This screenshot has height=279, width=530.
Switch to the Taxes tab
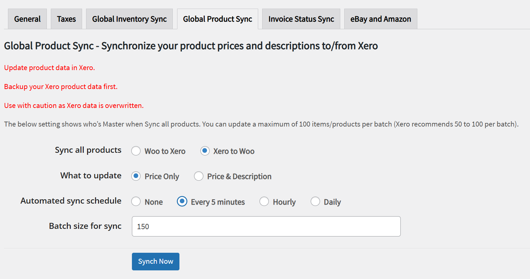(66, 19)
